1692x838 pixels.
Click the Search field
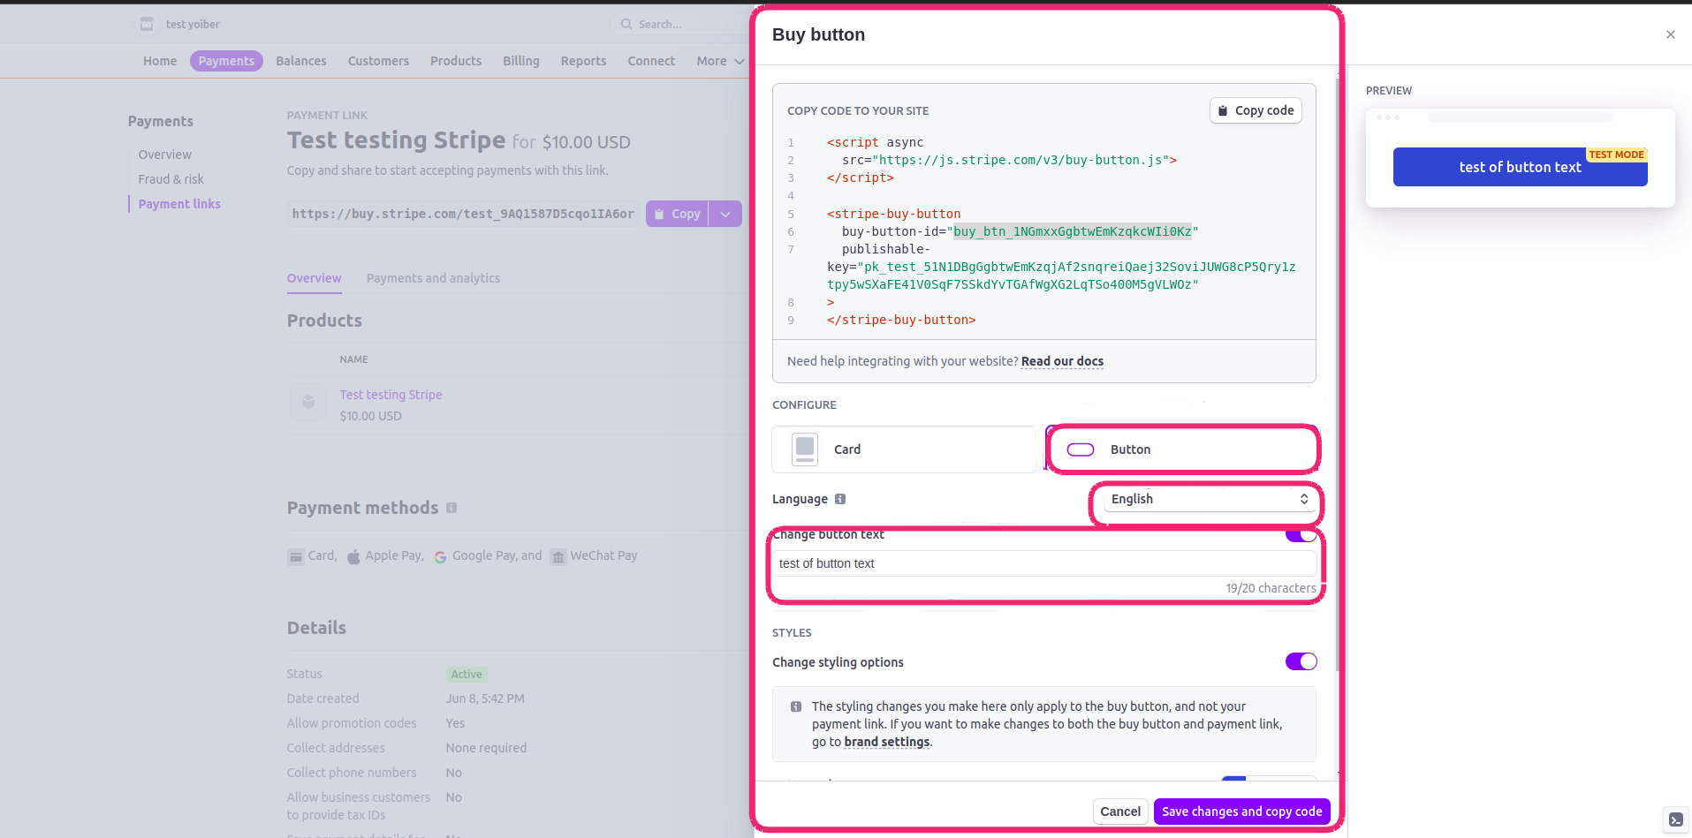[680, 24]
